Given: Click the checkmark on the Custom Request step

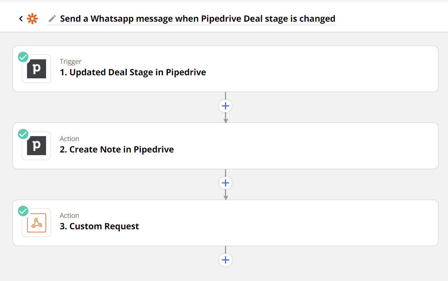Looking at the screenshot, I should [23, 211].
